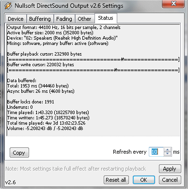The width and height of the screenshot is (188, 189).
Task: Click Time played: 1:43.320 line
Action: tap(48, 113)
